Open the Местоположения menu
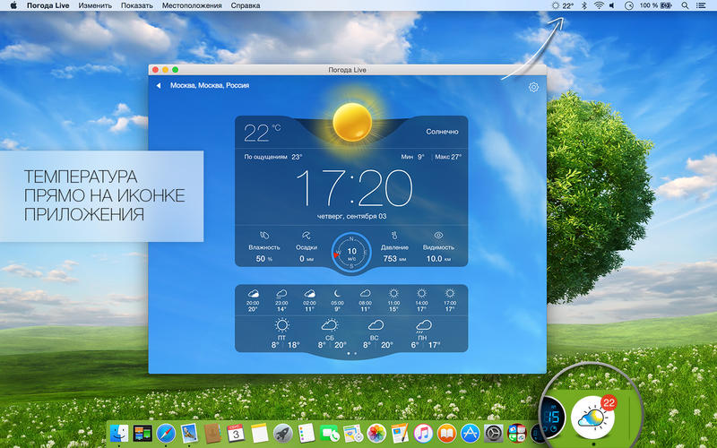The image size is (717, 448). 192,5
